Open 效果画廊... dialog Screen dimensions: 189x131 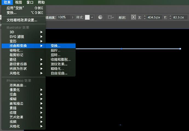point(24,85)
